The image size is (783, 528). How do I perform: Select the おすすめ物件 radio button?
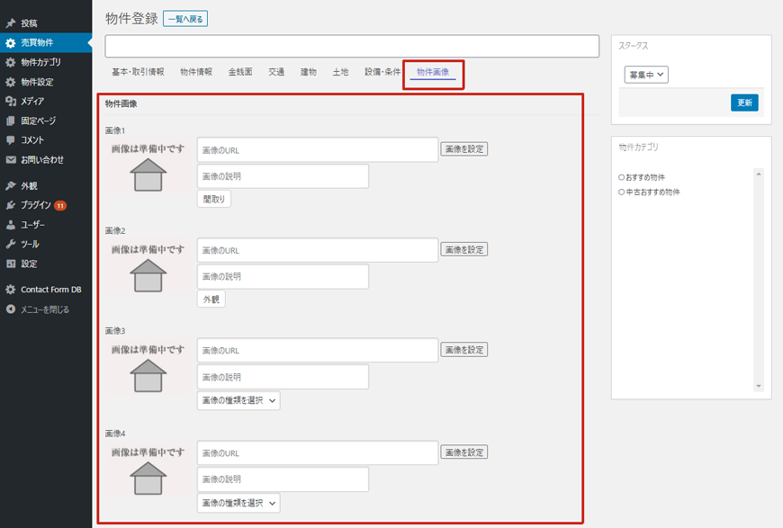pyautogui.click(x=622, y=178)
